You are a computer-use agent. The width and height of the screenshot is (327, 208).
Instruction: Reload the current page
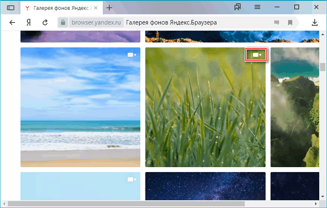(x=45, y=22)
